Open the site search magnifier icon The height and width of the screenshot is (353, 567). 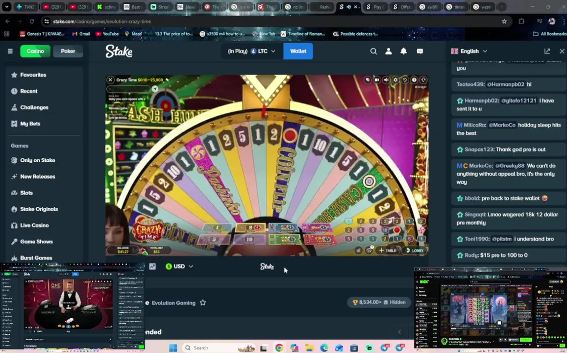point(373,51)
